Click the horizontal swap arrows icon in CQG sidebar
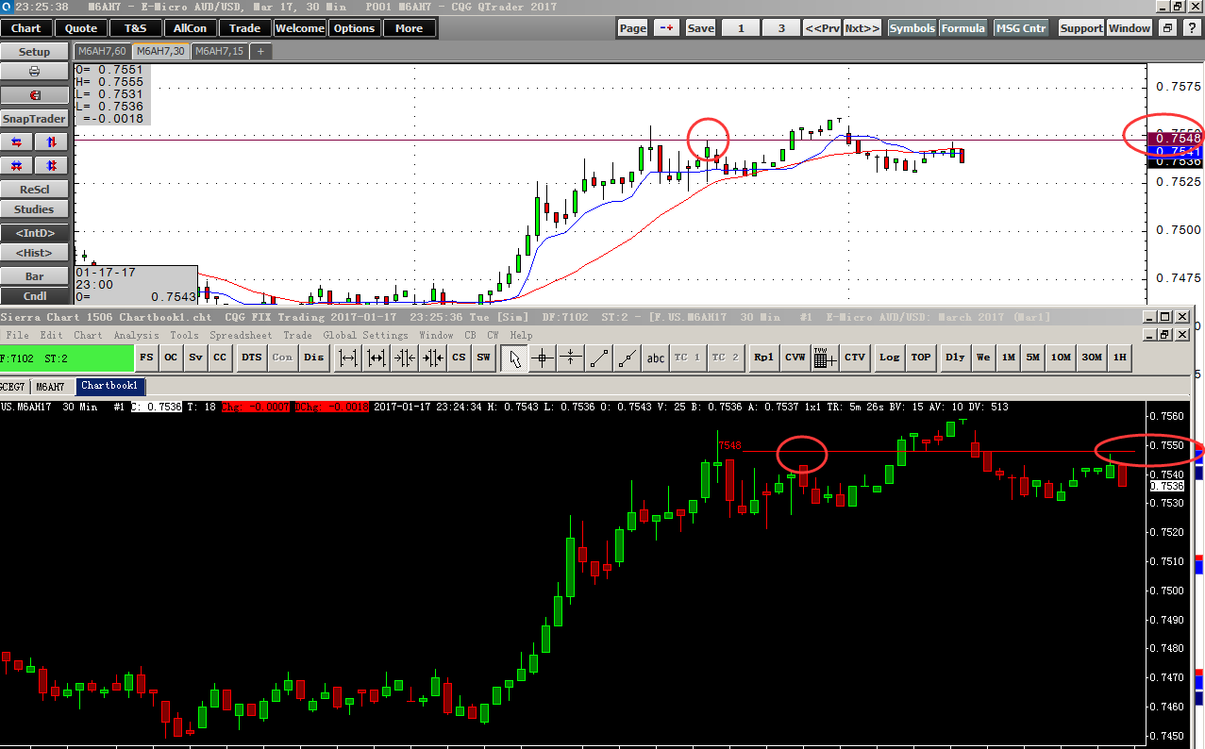The width and height of the screenshot is (1205, 749). click(x=17, y=141)
